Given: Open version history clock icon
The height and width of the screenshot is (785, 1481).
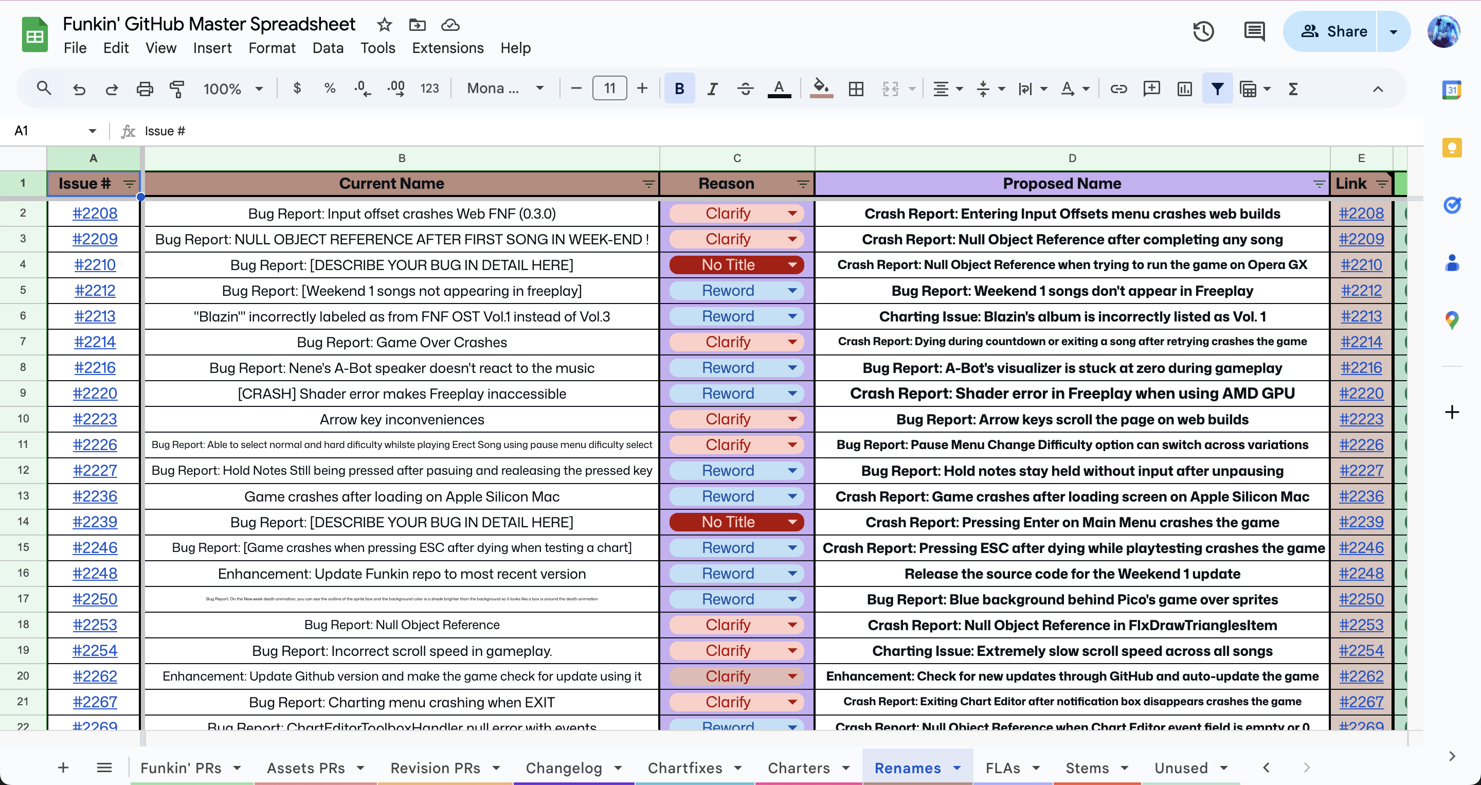Looking at the screenshot, I should [1203, 31].
